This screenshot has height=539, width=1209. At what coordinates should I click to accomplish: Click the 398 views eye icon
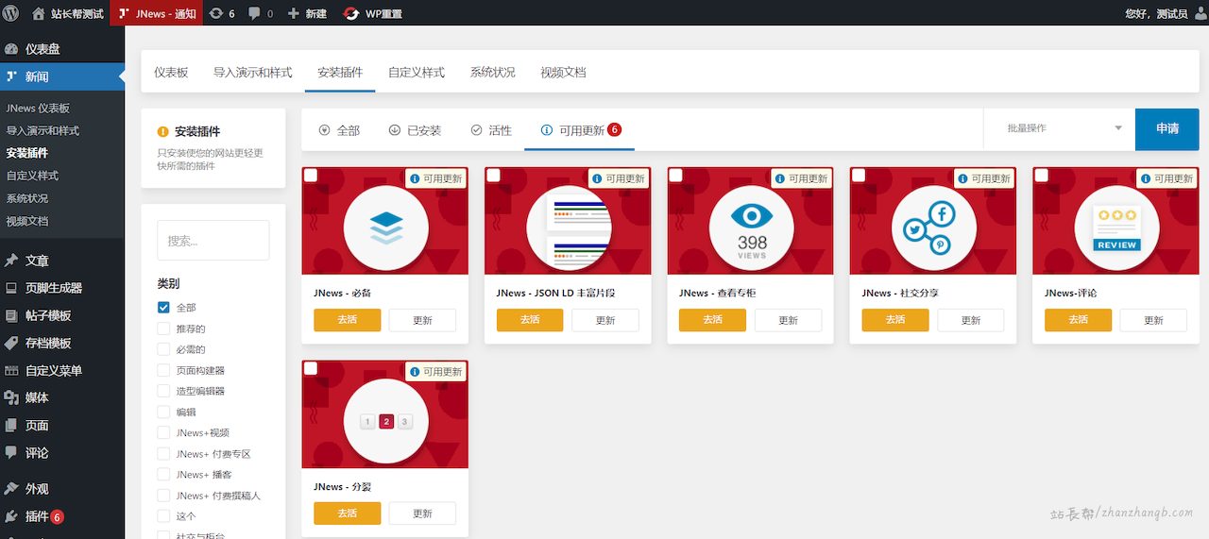coord(751,228)
